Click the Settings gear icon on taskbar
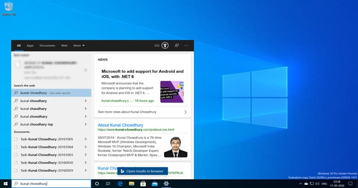This screenshot has height=188, width=358. point(166,184)
